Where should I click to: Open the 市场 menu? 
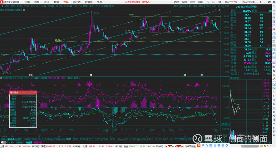coord(37,2)
